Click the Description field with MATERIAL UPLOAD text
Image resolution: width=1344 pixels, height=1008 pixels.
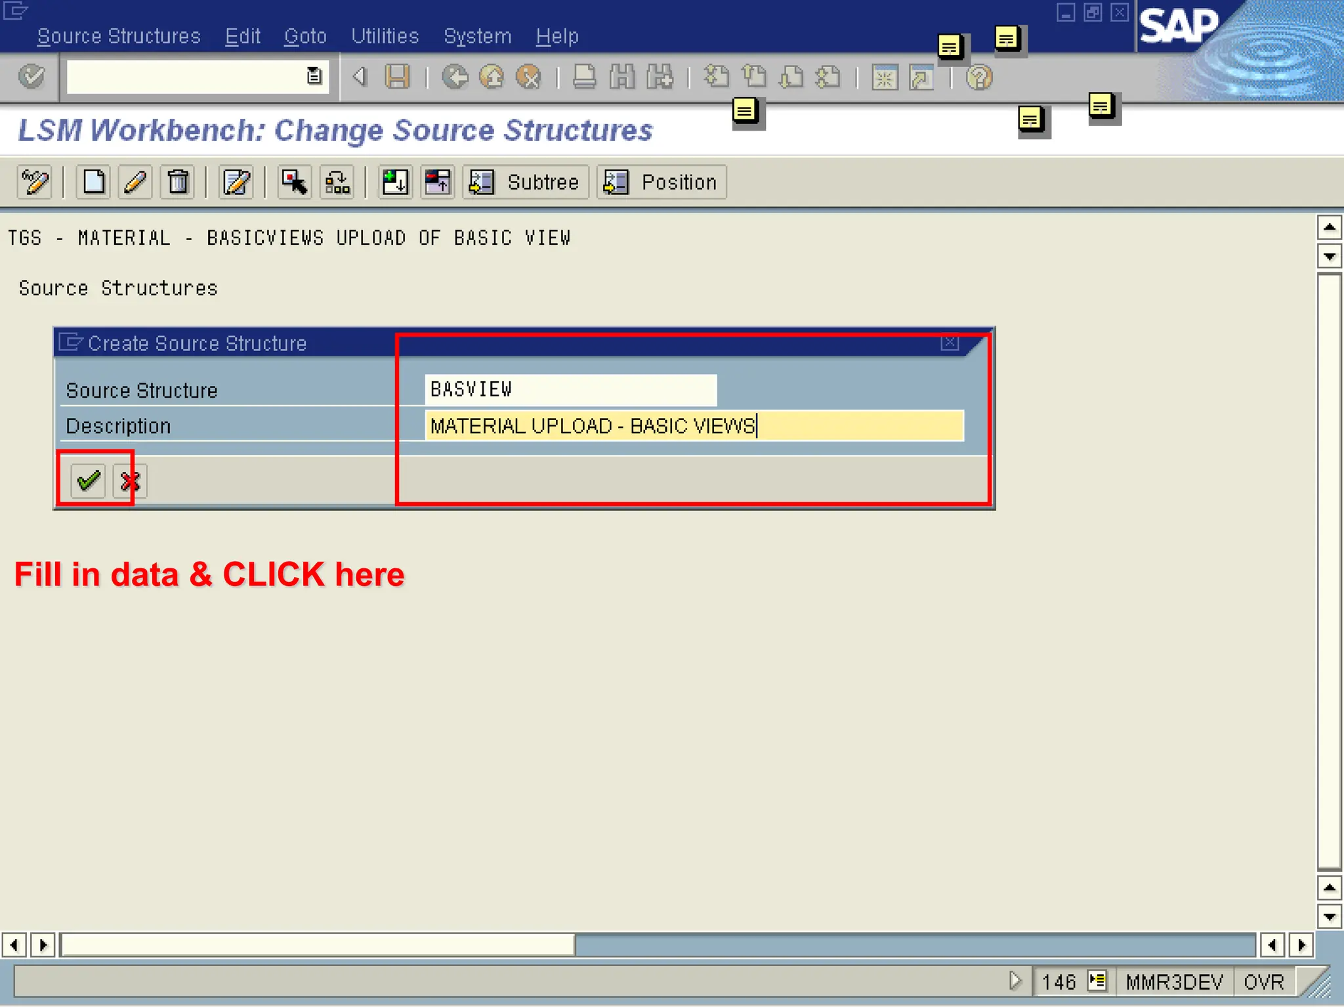coord(694,426)
